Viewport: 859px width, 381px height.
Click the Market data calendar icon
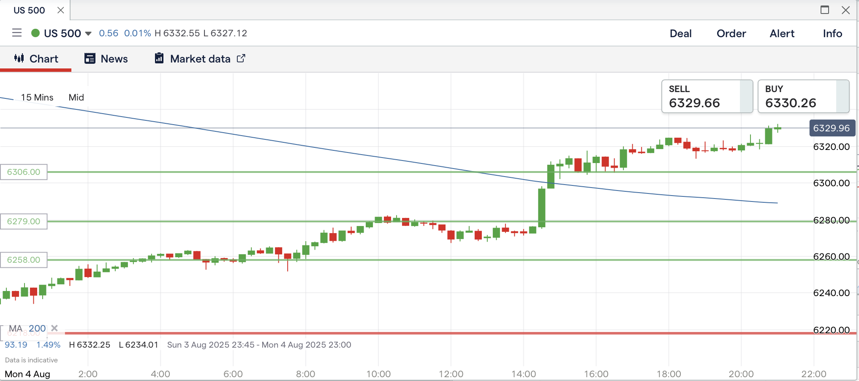(159, 58)
